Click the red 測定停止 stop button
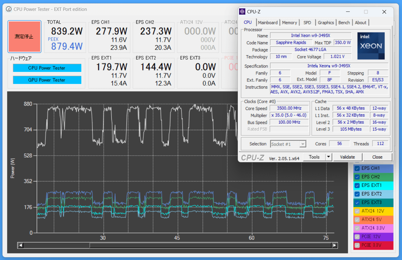Viewport: 402px width, 260px height. (24, 37)
